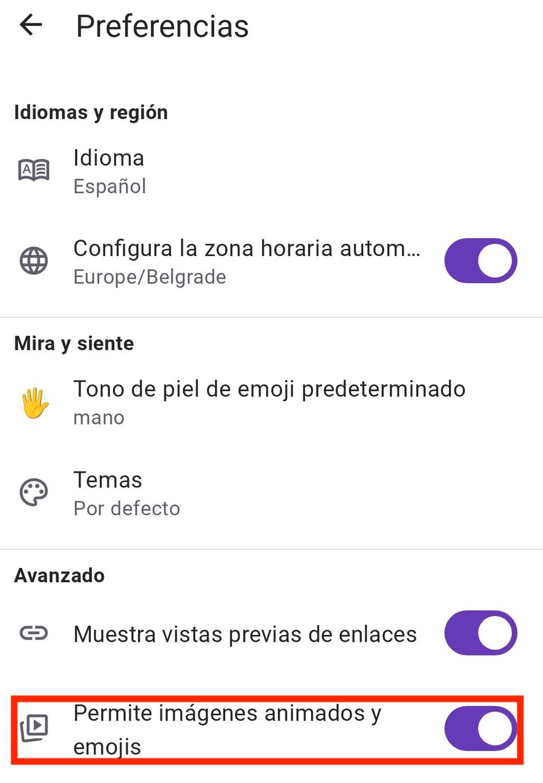Go back using the arrow icon
This screenshot has height=783, width=543.
[x=31, y=26]
